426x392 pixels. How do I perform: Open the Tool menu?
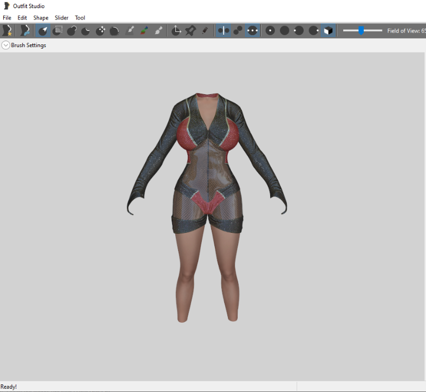(x=80, y=18)
